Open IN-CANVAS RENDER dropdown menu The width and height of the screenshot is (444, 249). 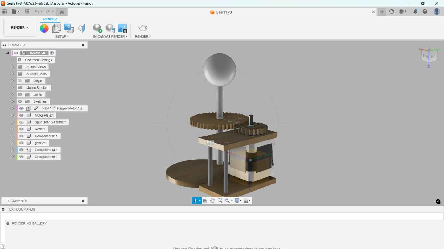[x=110, y=36]
